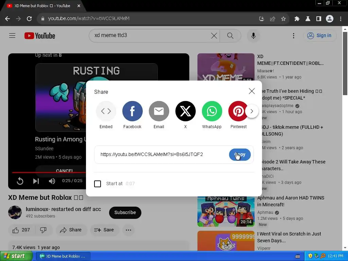Click the page vertical scrollbar
This screenshot has width=348, height=261.
tap(345, 64)
